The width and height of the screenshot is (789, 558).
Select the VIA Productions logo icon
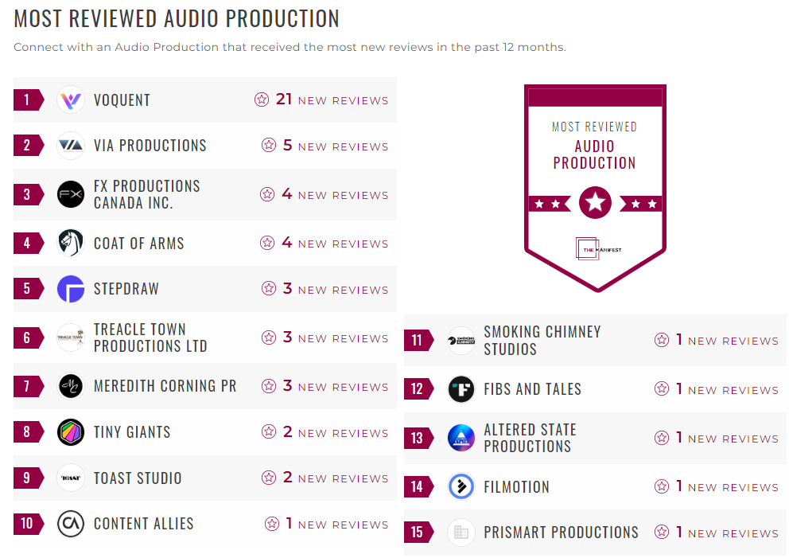[x=70, y=146]
